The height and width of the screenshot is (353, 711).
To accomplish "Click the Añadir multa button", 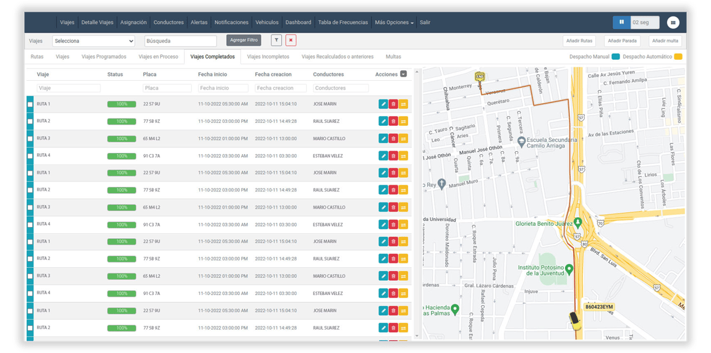I will pos(665,41).
